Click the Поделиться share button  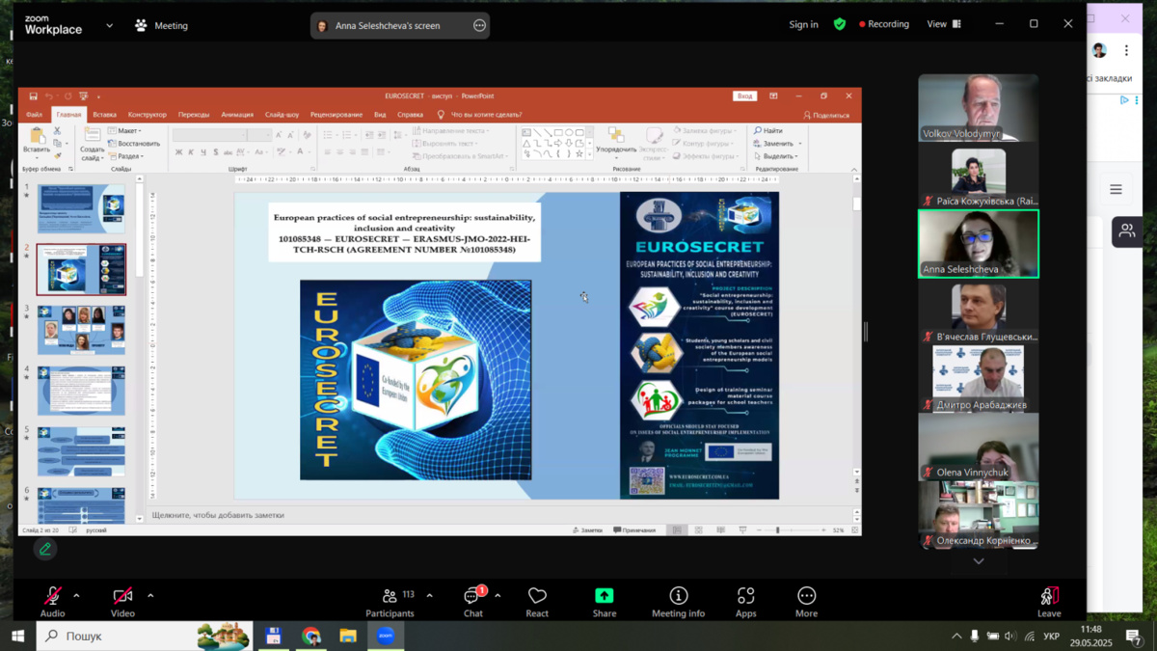click(827, 115)
